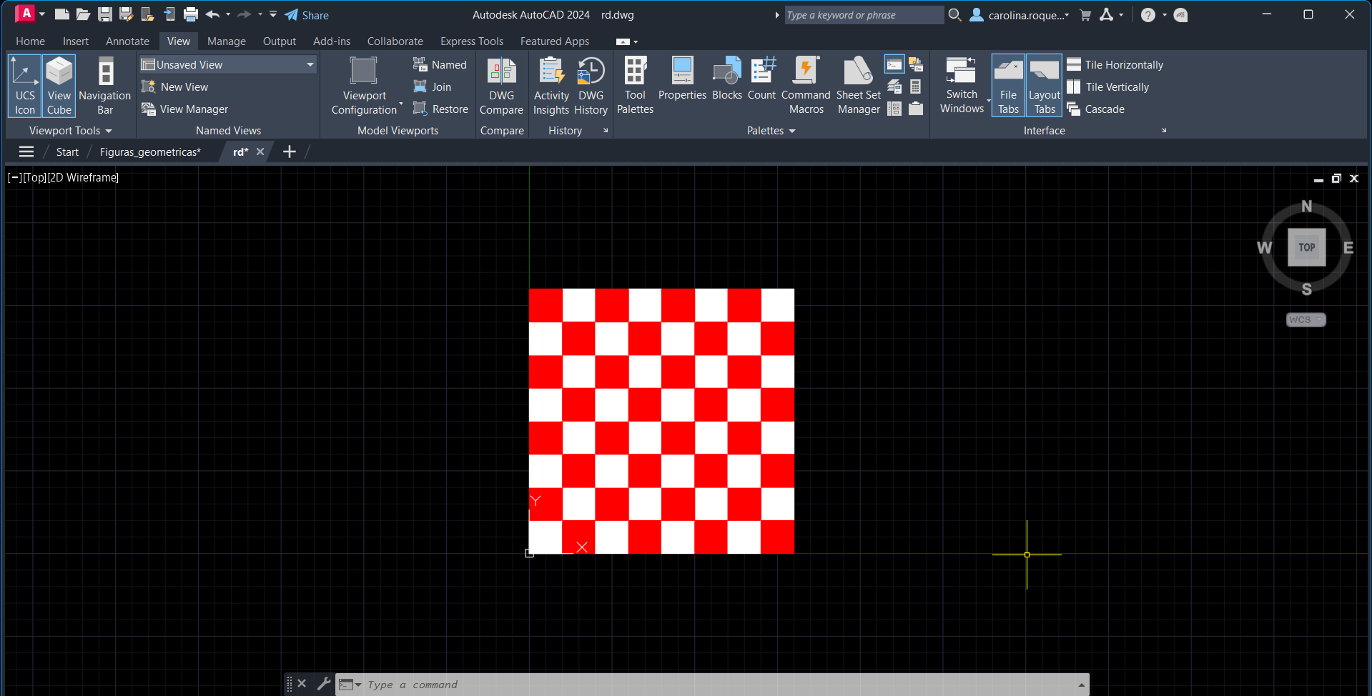Open the View Manager
Image resolution: width=1372 pixels, height=696 pixels.
[x=194, y=109]
